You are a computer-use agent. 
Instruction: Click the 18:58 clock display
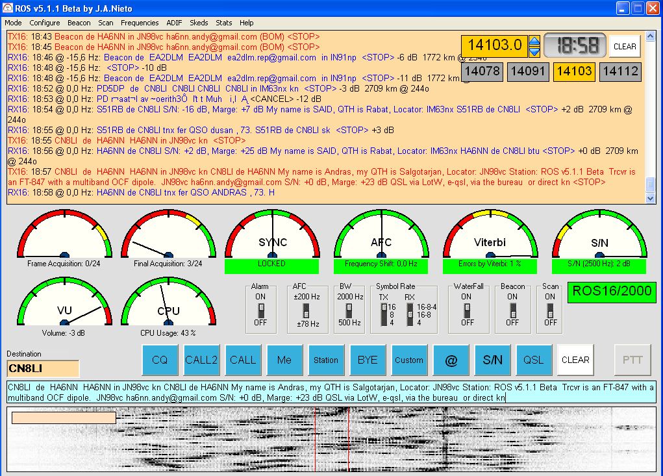575,45
